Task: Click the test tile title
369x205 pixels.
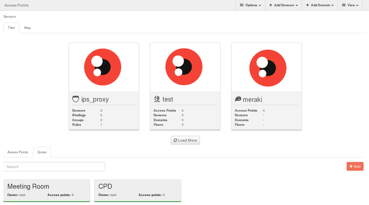Action: point(168,99)
